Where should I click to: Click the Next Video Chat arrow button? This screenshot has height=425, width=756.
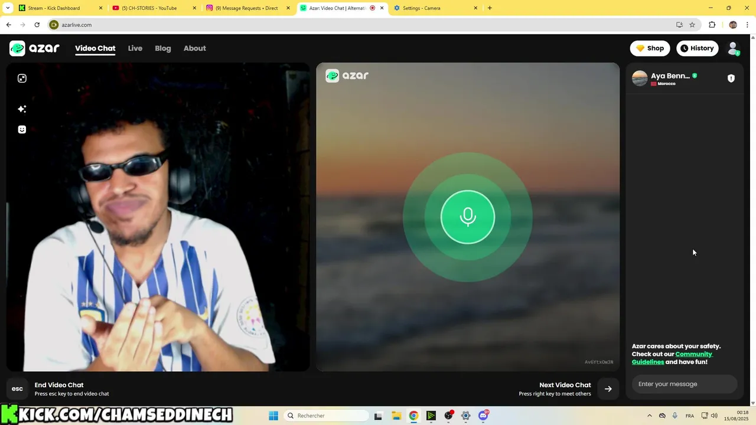pos(608,388)
